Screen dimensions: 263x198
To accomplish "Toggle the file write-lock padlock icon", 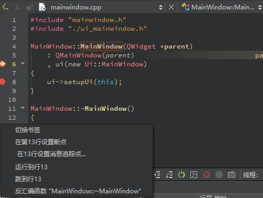I will pyautogui.click(x=29, y=7).
